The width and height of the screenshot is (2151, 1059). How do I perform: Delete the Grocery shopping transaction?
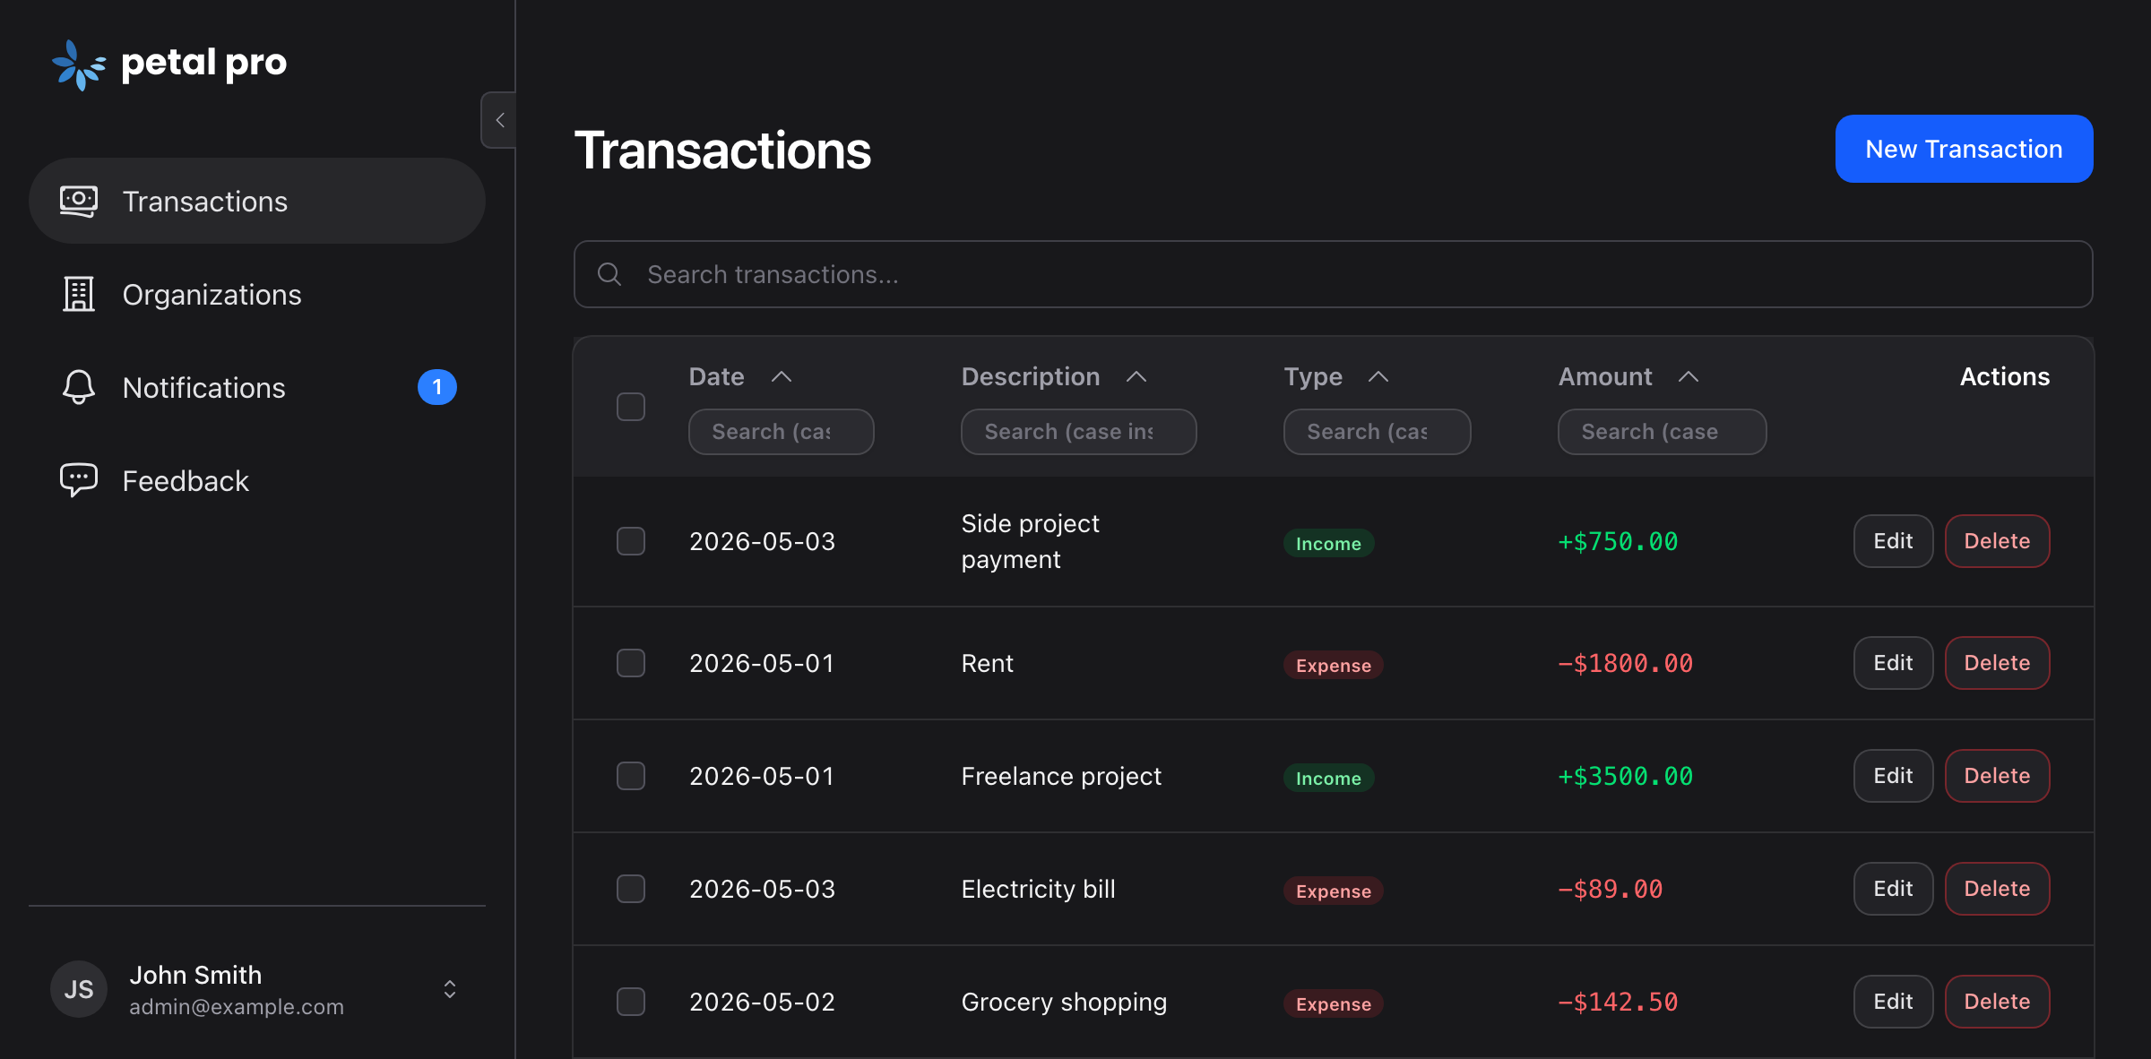click(x=1997, y=1002)
